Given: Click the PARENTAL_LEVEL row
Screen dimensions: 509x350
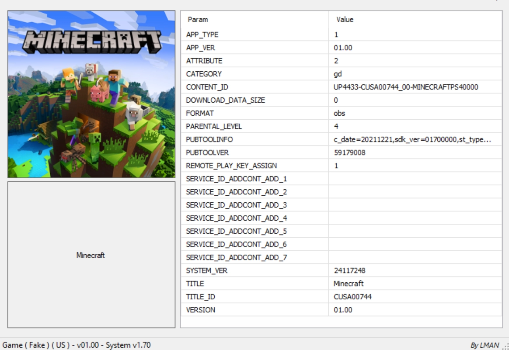Looking at the screenshot, I should coord(214,126).
